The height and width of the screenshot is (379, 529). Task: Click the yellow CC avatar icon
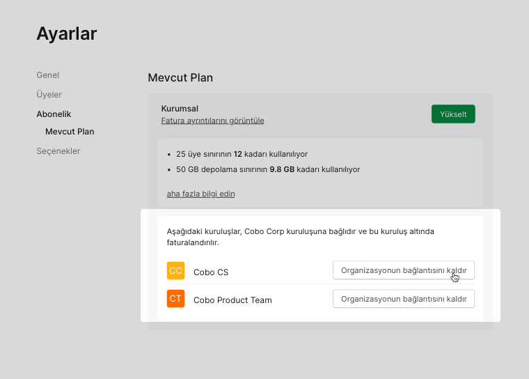176,270
